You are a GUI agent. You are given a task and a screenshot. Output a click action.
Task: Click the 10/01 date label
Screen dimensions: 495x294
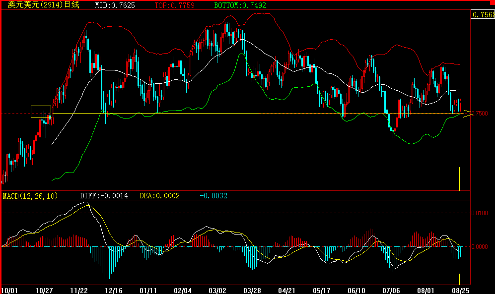9,290
